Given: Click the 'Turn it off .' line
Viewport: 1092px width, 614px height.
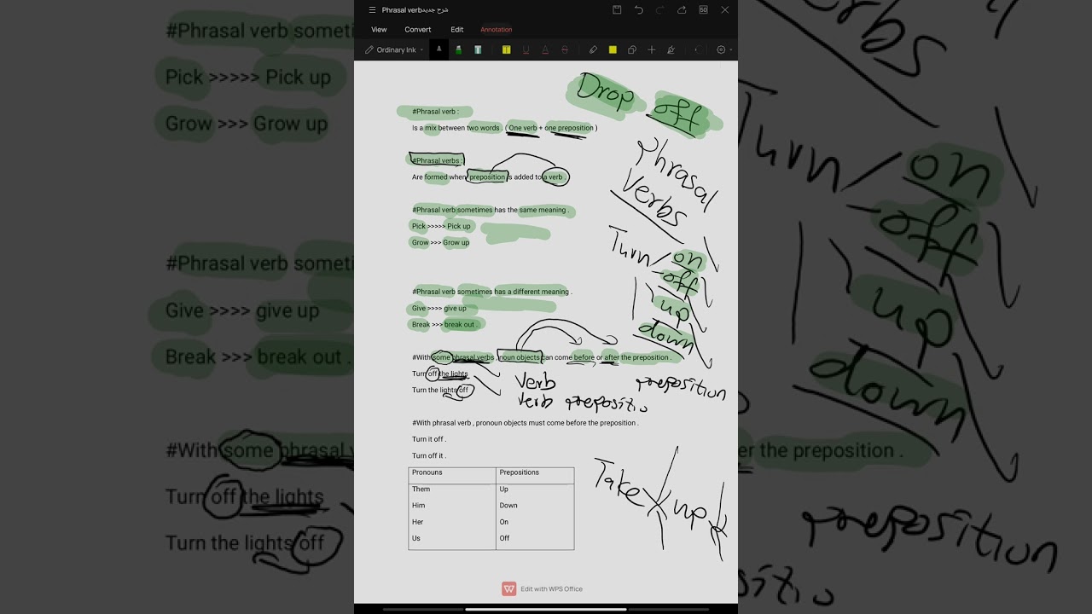Looking at the screenshot, I should tap(429, 439).
